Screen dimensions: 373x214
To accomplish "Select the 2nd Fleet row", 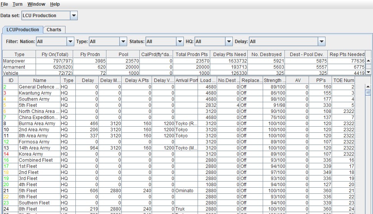I will pyautogui.click(x=179, y=172).
